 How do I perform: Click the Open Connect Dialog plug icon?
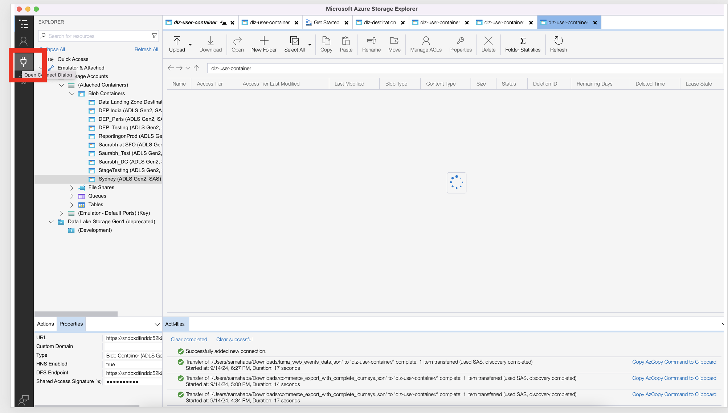tap(24, 62)
